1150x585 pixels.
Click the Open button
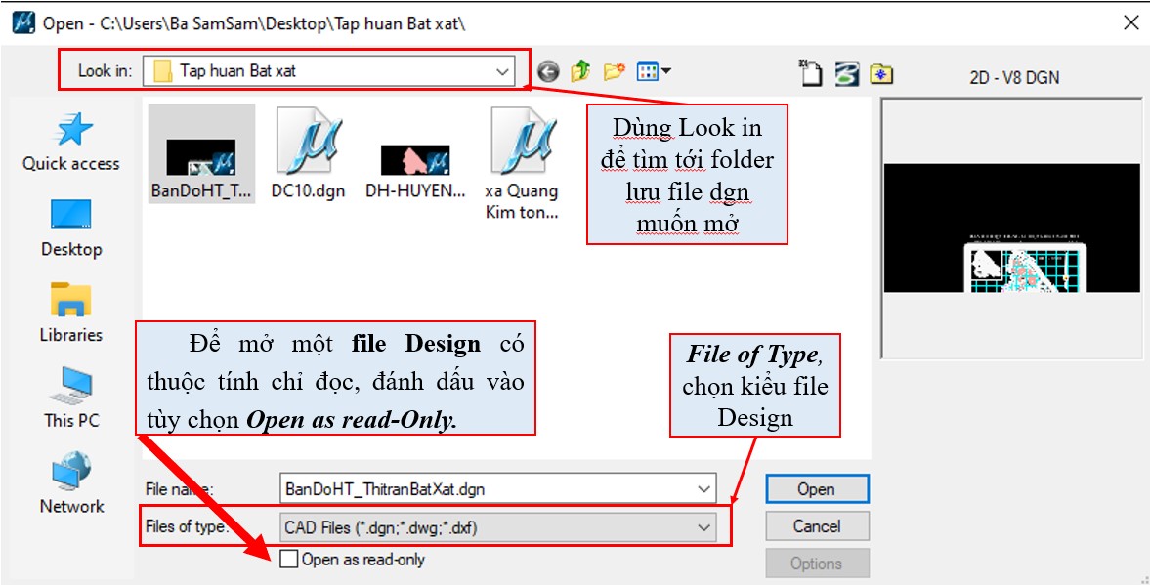coord(817,488)
